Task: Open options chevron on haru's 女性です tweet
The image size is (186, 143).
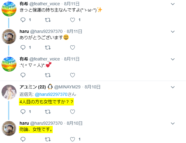Action: coord(173,123)
